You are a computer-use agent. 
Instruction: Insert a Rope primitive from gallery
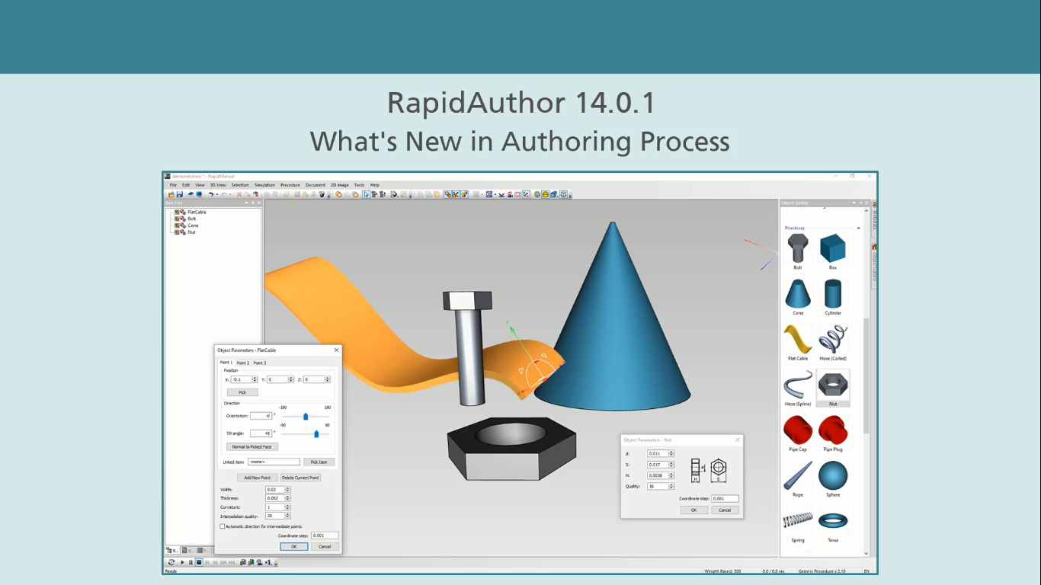click(x=798, y=479)
